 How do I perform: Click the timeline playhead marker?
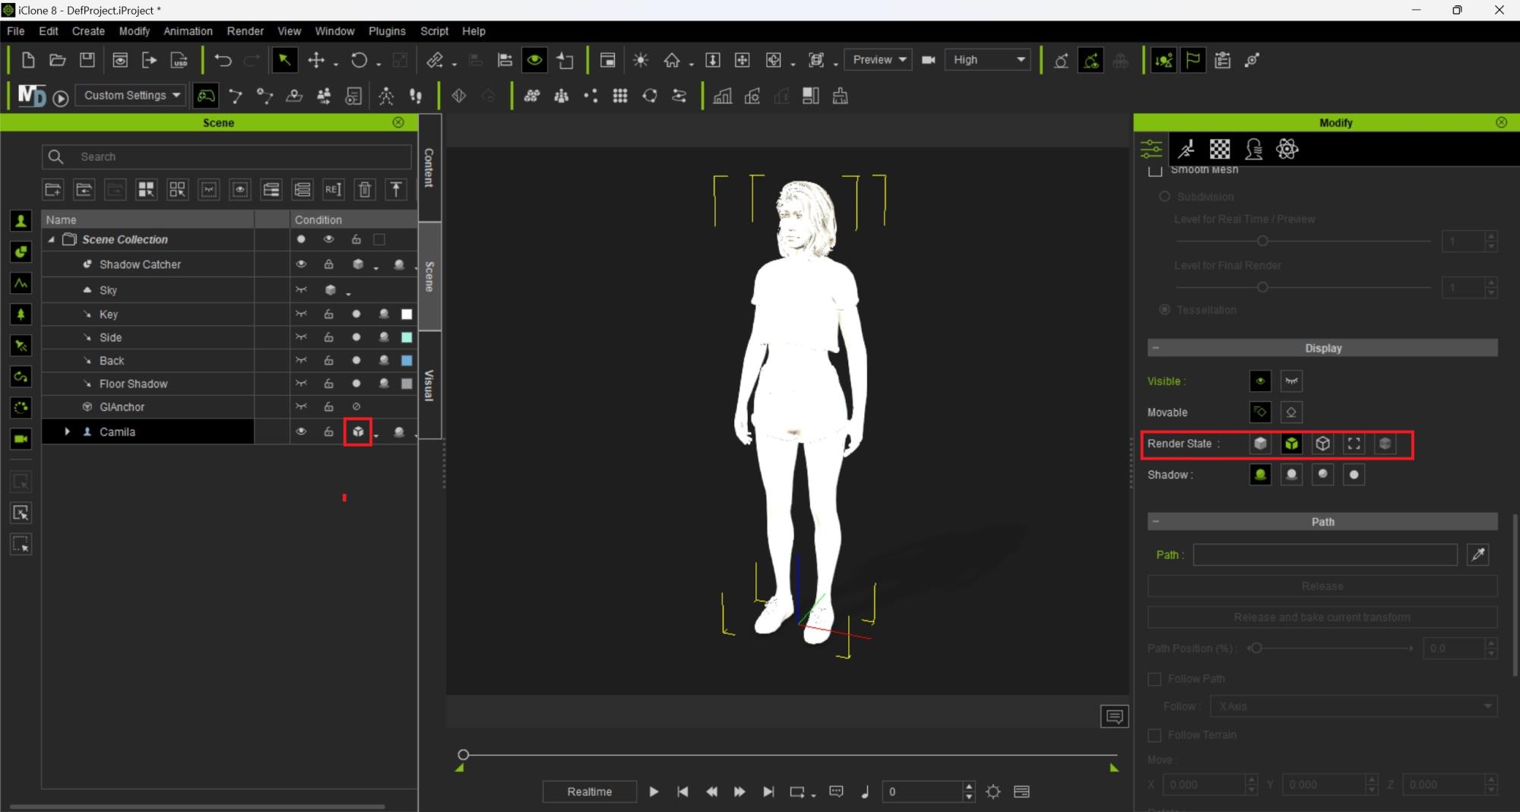[x=463, y=755]
